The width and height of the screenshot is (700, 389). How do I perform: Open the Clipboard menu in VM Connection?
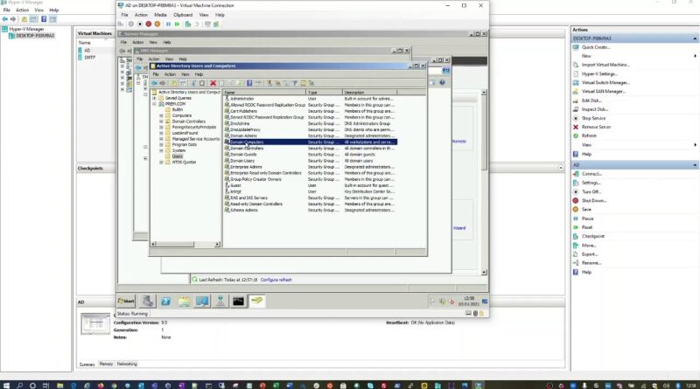click(x=183, y=15)
